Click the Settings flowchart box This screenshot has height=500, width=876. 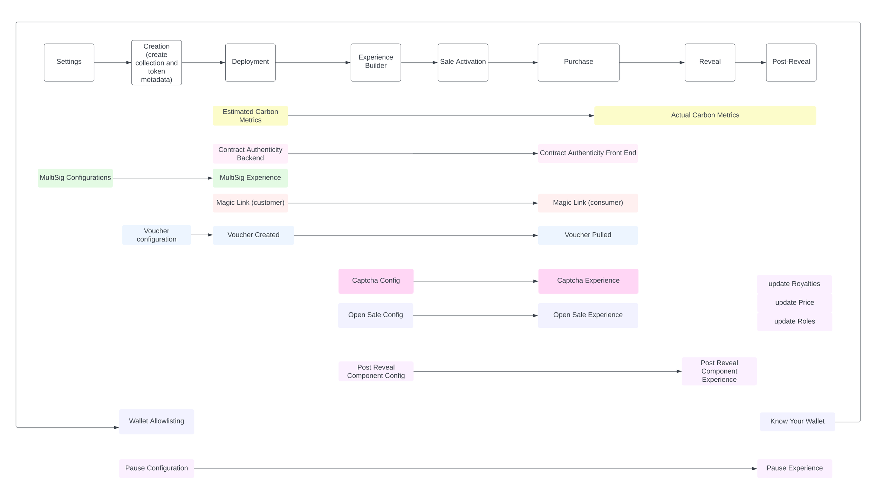69,62
